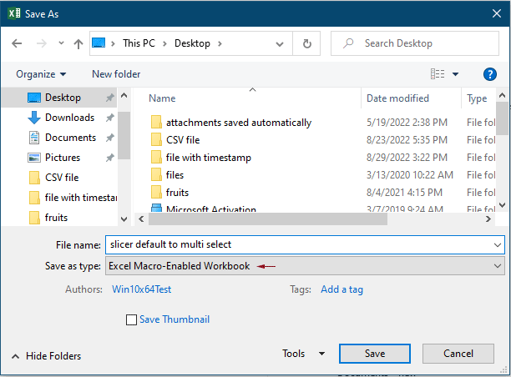The height and width of the screenshot is (377, 511).
Task: Open the File name history dropdown arrow
Action: click(x=498, y=244)
